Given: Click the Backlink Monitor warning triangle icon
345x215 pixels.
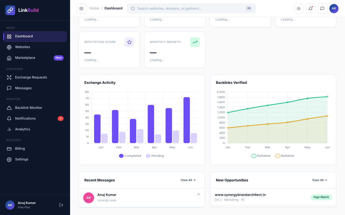Looking at the screenshot, I should (9, 108).
